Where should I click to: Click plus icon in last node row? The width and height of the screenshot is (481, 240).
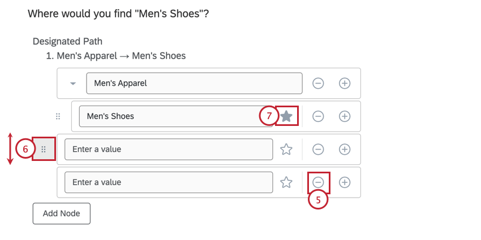click(345, 182)
